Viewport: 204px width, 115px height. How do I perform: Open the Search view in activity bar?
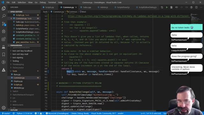[x=4, y=16]
